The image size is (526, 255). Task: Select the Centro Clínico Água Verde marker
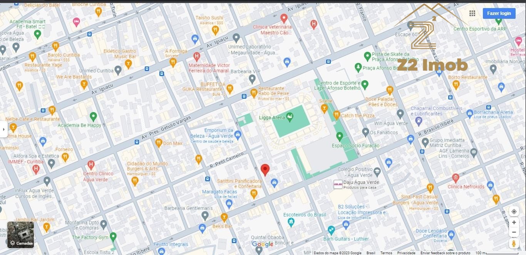click(91, 166)
